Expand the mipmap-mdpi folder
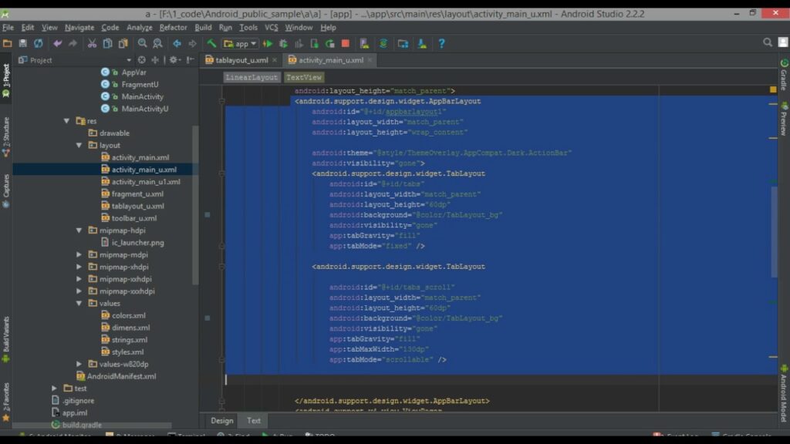Screen dimensions: 790x444 point(79,254)
